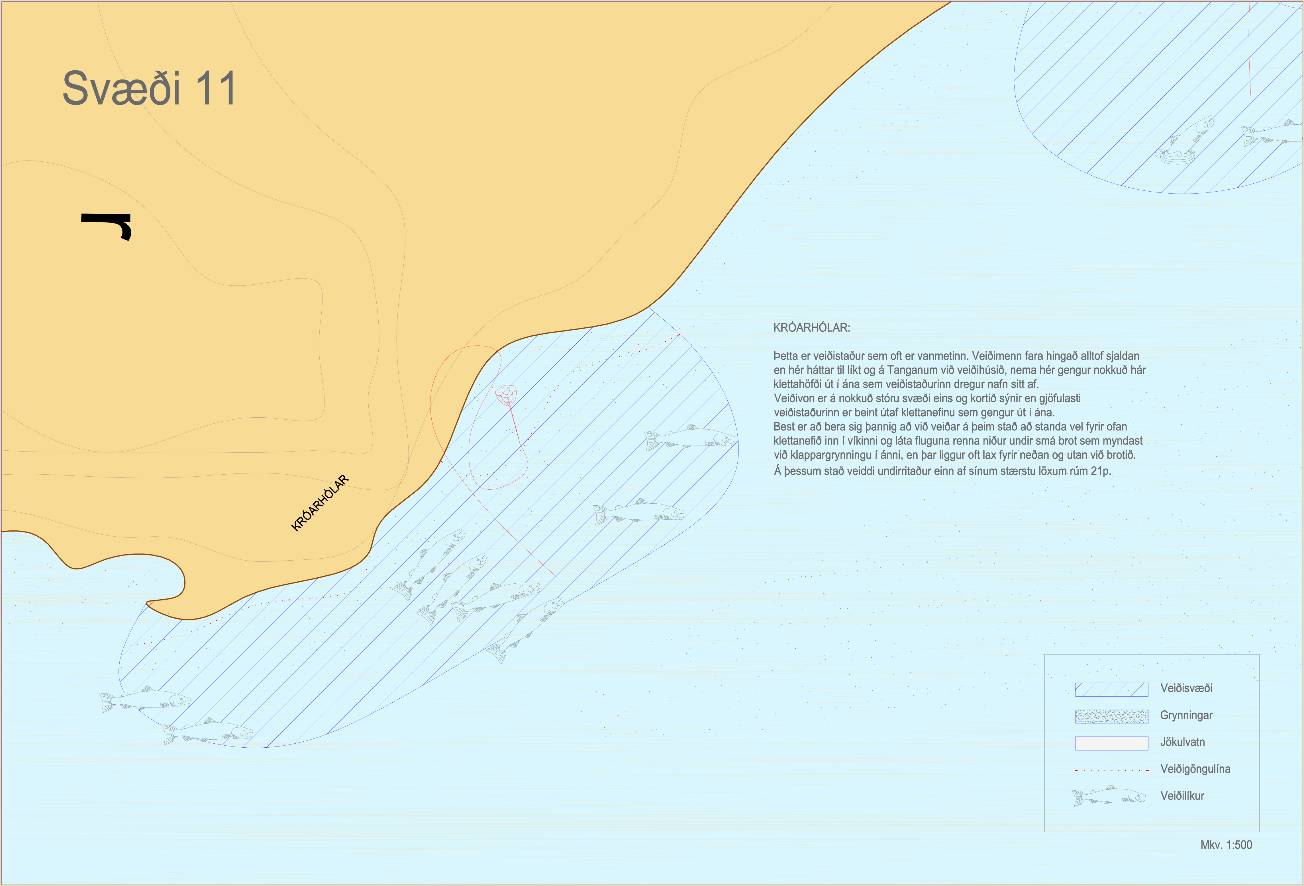
Task: Click the 'Veiðigöngulína' legend label
Action: click(1195, 769)
